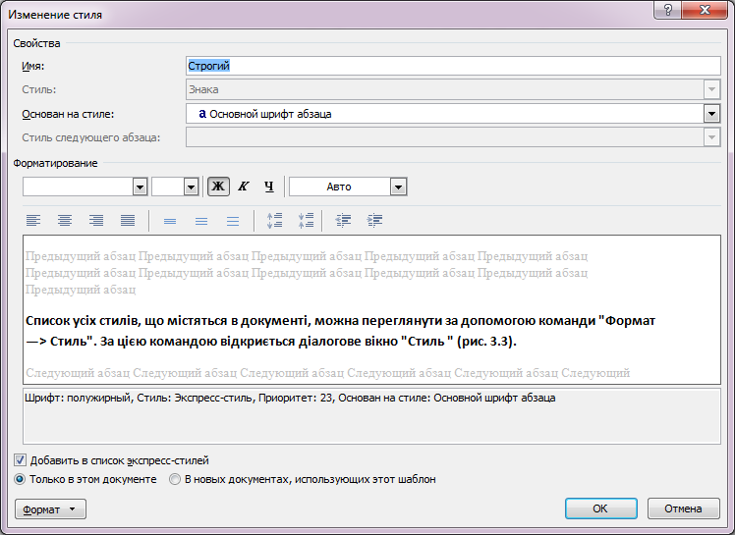
Task: Click the Основной шрифт абзаца value
Action: point(270,114)
